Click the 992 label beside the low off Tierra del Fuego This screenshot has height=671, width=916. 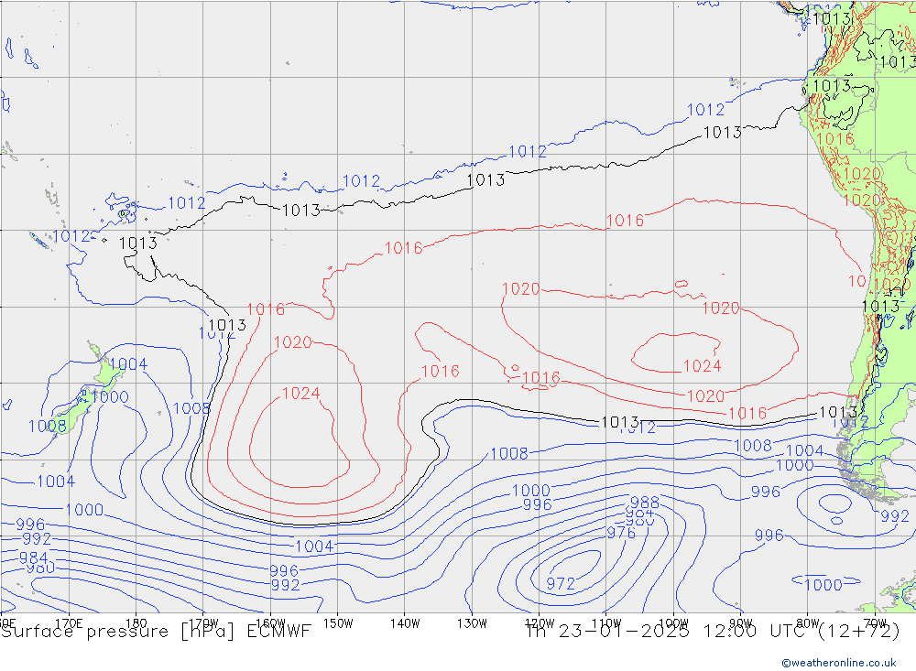[894, 516]
